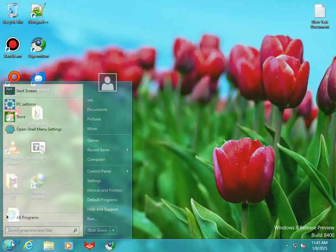Click the user account picture
Image resolution: width=336 pixels, height=252 pixels.
108,82
